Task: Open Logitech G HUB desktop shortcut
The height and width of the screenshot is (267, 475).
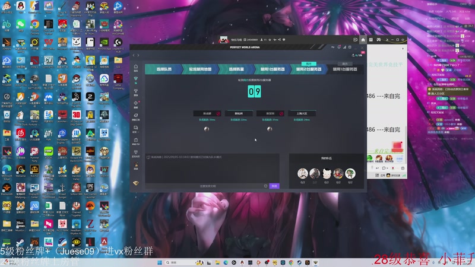Action: click(118, 46)
